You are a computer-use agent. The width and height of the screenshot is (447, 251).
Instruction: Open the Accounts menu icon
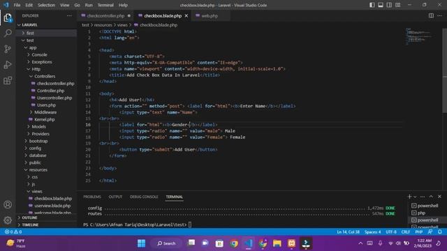coord(8,204)
